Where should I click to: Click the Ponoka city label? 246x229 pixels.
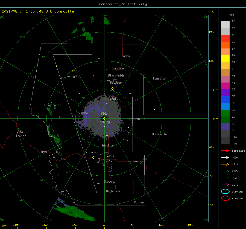(x=125, y=56)
